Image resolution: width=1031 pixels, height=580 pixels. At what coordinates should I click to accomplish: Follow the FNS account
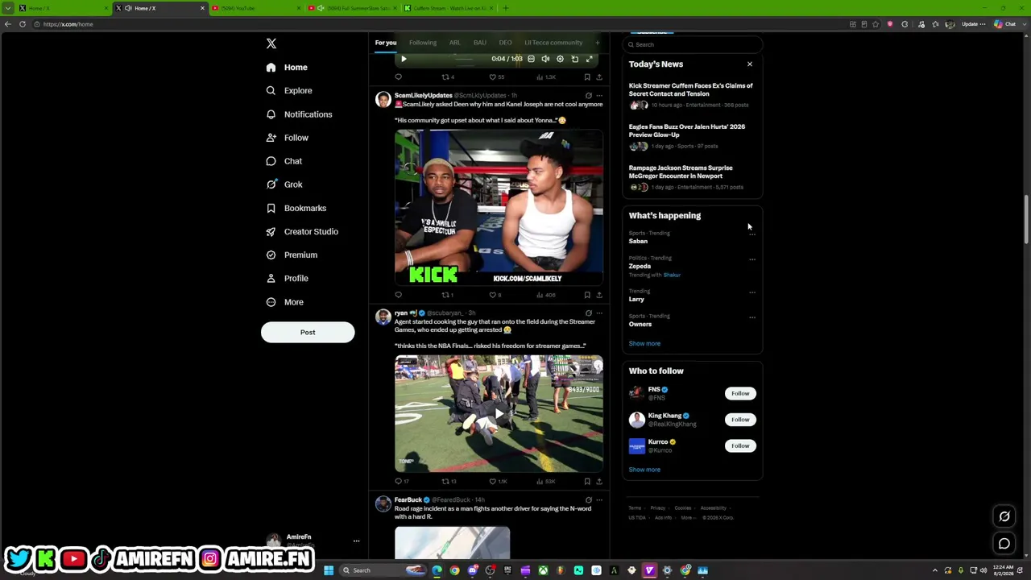click(740, 394)
